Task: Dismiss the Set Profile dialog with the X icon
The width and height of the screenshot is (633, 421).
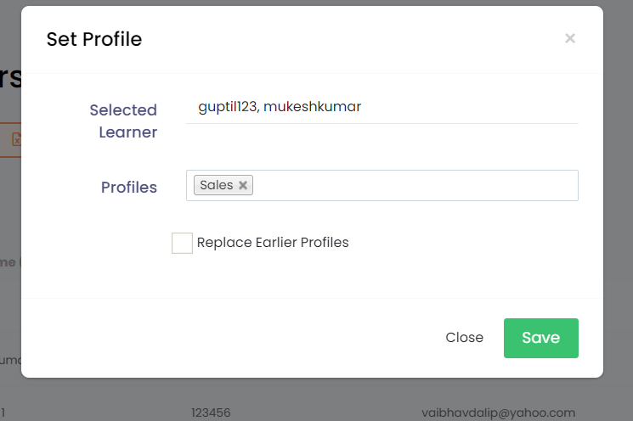Action: (570, 38)
